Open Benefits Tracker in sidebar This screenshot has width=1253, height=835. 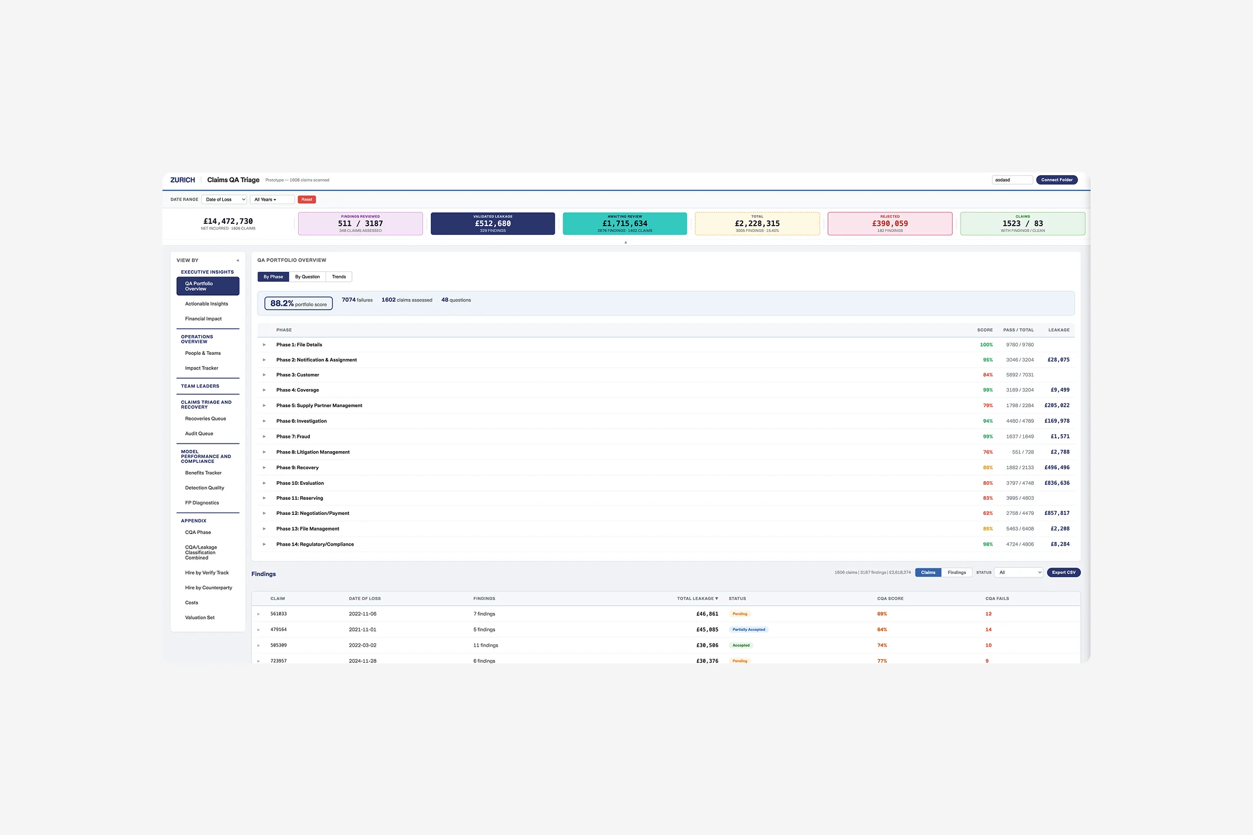click(x=204, y=473)
